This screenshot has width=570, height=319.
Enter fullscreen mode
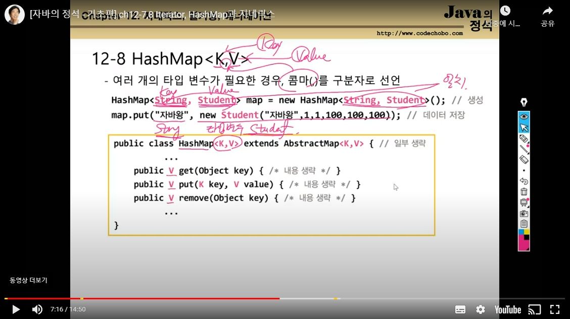555,309
